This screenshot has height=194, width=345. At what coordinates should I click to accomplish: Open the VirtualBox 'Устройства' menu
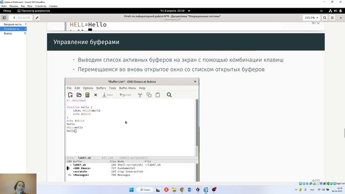[x=40, y=6]
